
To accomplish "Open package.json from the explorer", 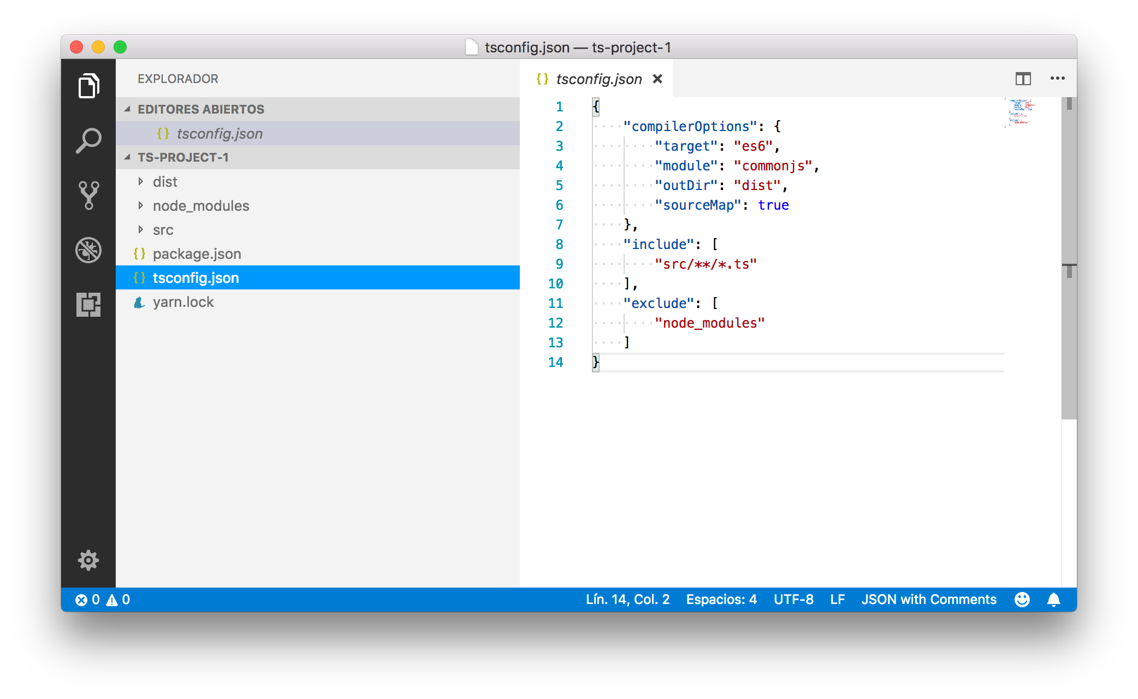I will click(x=197, y=253).
